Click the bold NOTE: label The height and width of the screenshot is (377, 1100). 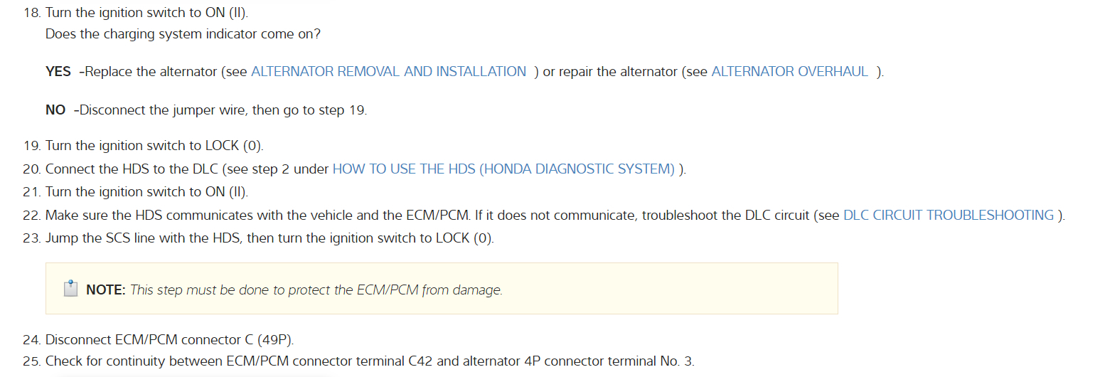[x=105, y=290]
